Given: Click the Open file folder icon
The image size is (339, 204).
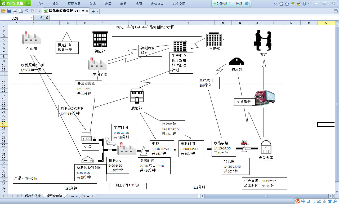Looking at the screenshot, I should [3, 11].
